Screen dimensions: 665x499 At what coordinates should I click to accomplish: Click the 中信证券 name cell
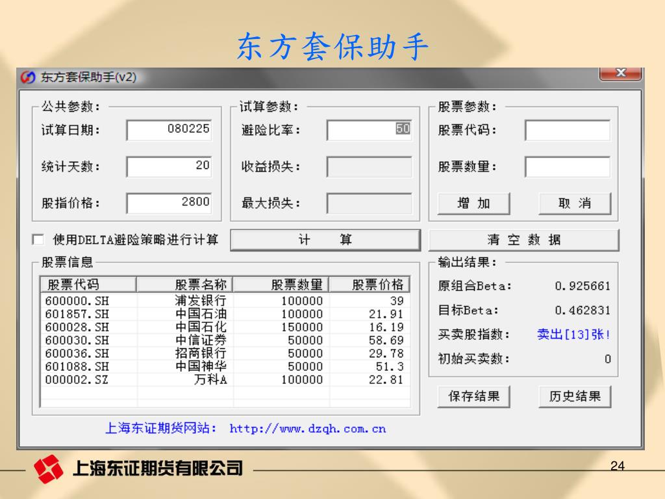201,340
